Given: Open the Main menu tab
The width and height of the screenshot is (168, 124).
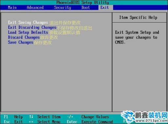Looking at the screenshot, I should tap(12, 8).
